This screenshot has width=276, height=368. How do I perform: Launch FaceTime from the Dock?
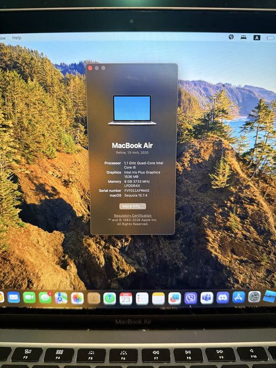pyautogui.click(x=29, y=298)
